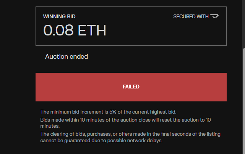Click the scrollbar track above the thumb

tap(244, 23)
